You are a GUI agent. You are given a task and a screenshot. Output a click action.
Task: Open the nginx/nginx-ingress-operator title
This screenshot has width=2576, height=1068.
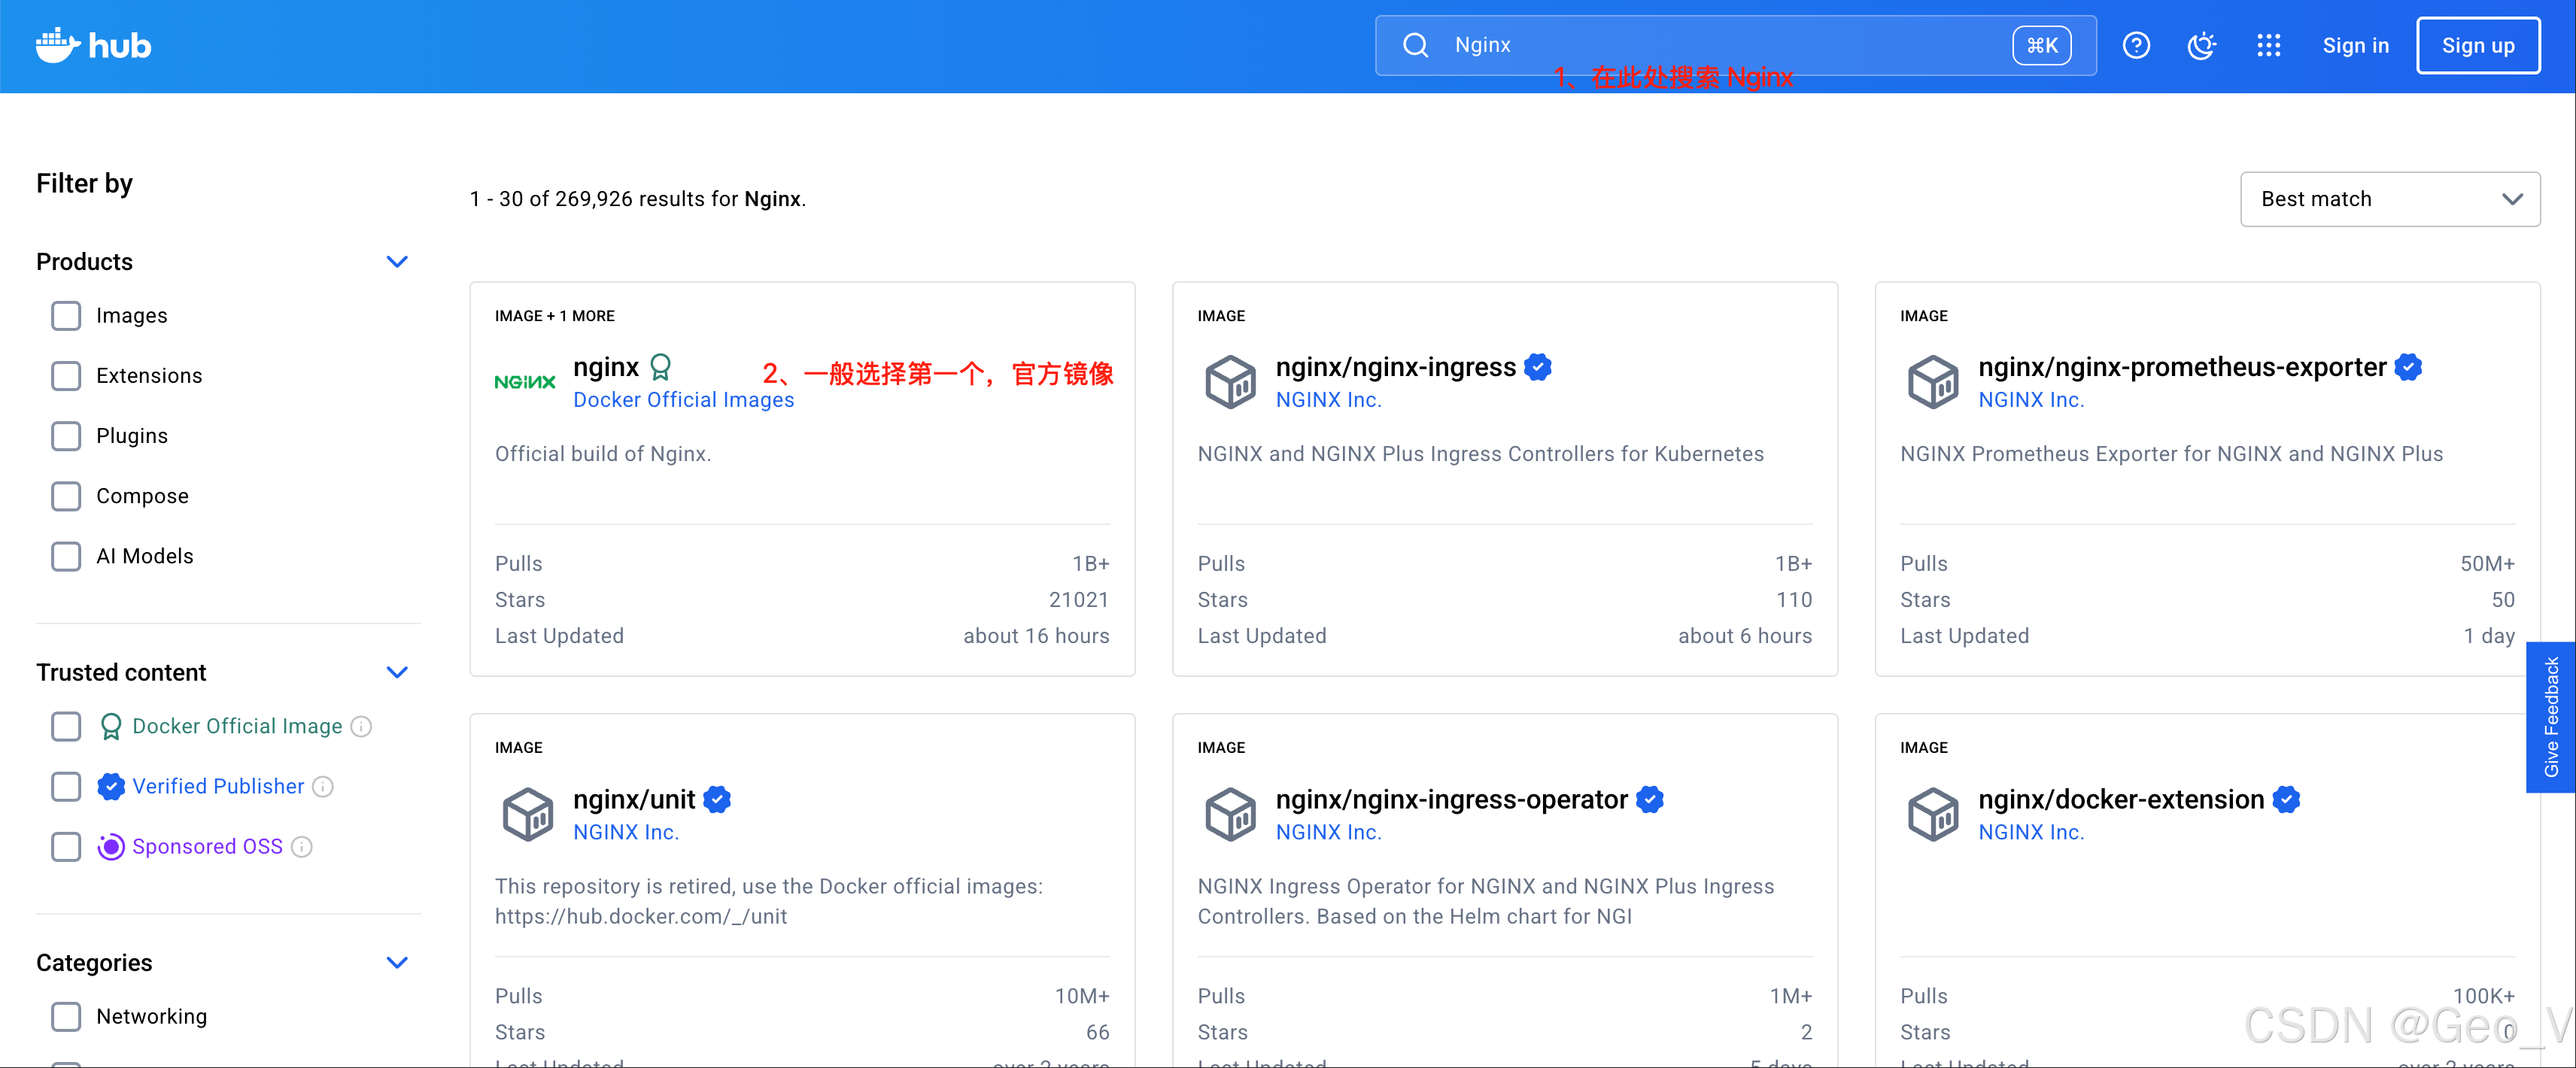click(1452, 799)
